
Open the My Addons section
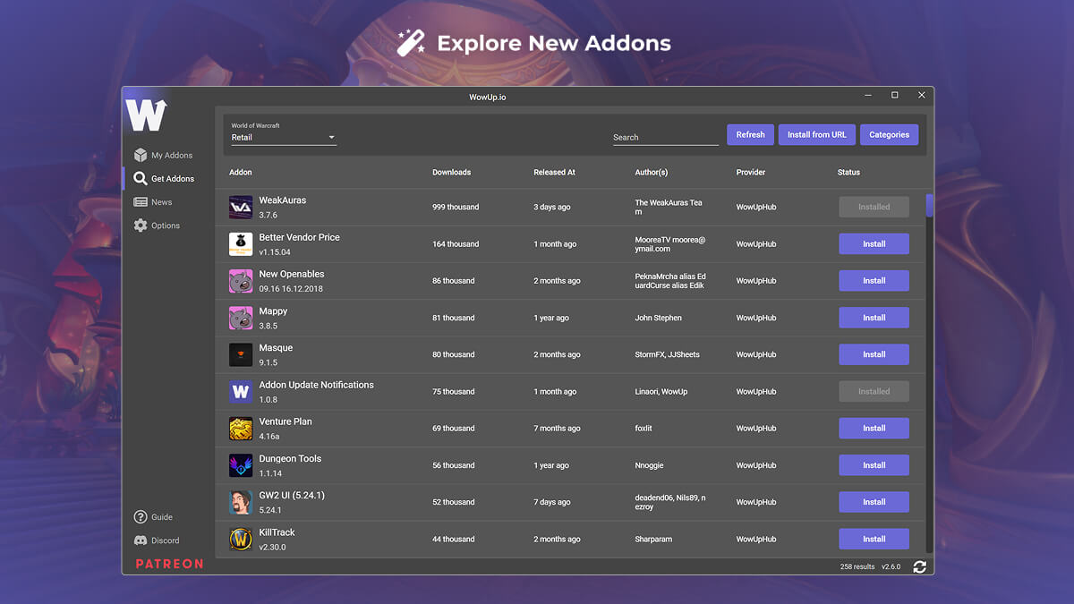pyautogui.click(x=163, y=155)
